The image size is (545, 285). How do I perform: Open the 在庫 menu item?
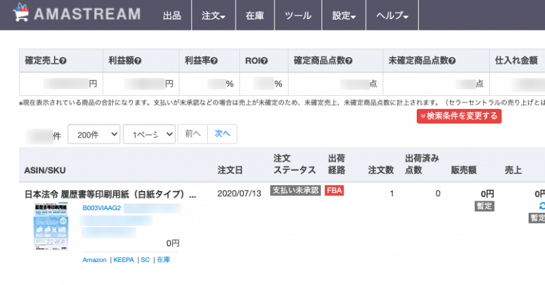coord(255,15)
